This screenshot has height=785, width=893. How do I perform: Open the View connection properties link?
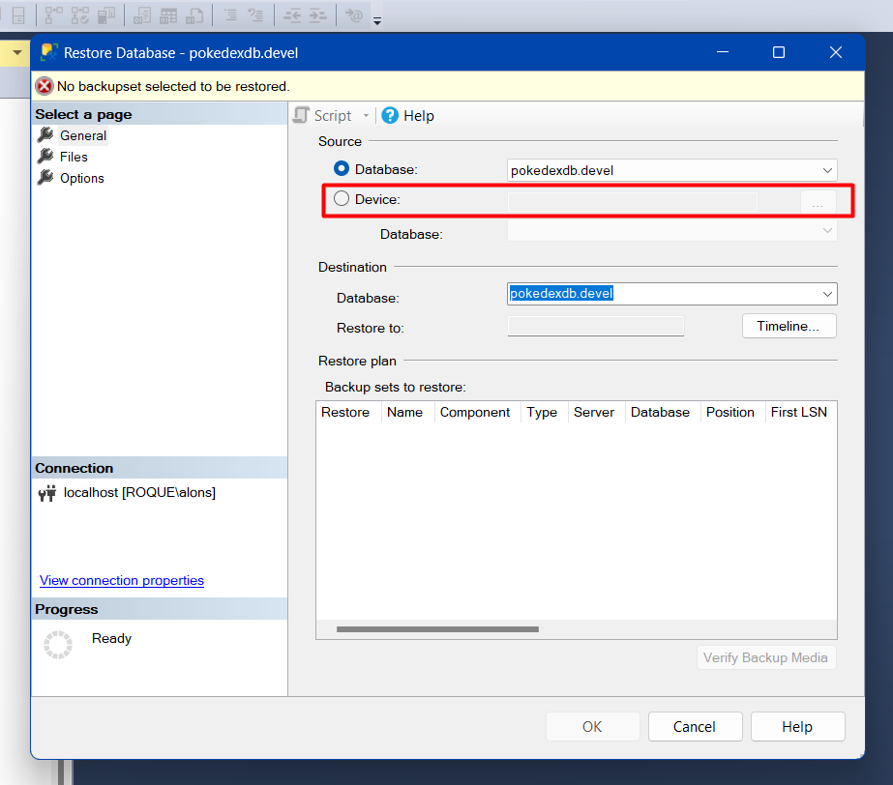pyautogui.click(x=122, y=580)
